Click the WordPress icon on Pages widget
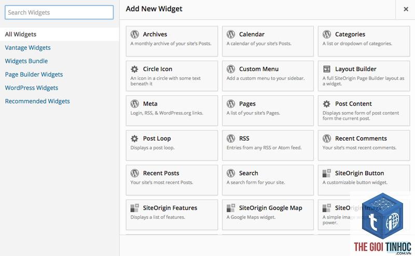The width and height of the screenshot is (415, 256). coord(231,104)
